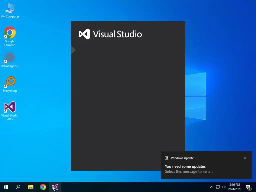Open the taskbar search magnifier
This screenshot has height=192, width=256.
click(x=18, y=187)
